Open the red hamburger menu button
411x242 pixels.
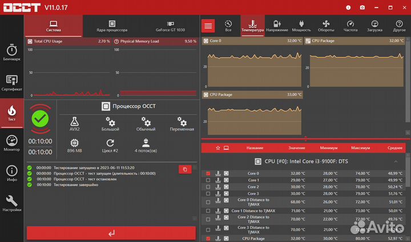[208, 26]
